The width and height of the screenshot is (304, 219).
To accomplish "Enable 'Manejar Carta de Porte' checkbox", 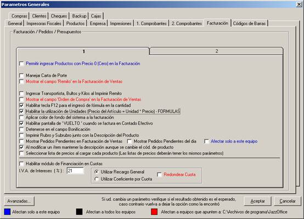I will click(21, 76).
